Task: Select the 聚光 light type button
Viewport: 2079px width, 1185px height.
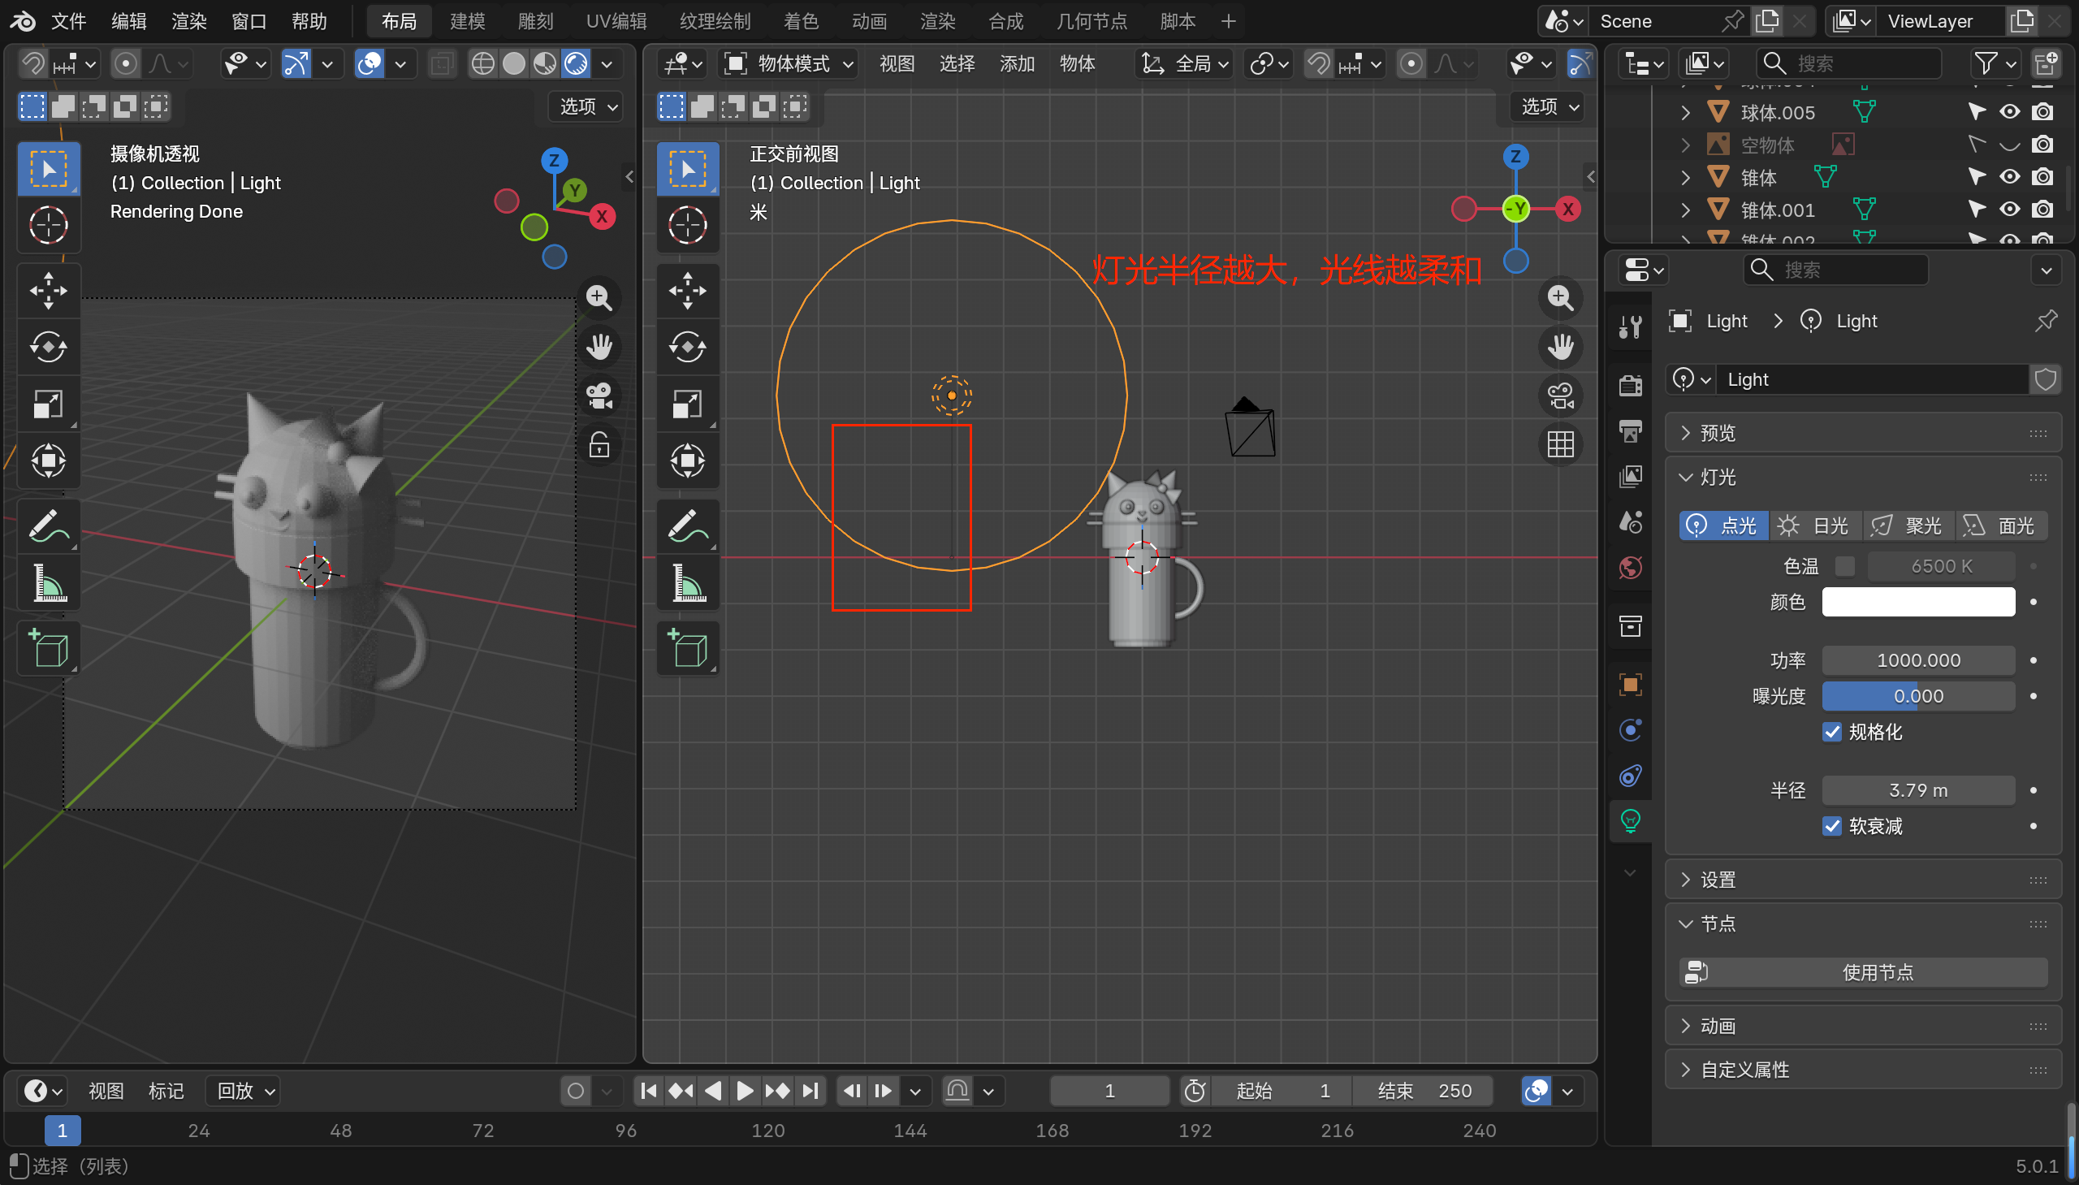Action: click(x=1908, y=525)
